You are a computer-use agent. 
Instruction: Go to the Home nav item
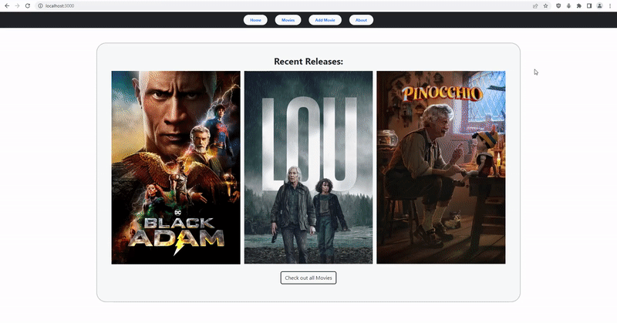(255, 20)
